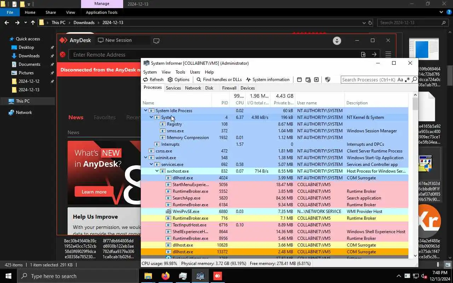The height and width of the screenshot is (283, 453).
Task: Select the Find window toolbar icon
Action: point(299,80)
